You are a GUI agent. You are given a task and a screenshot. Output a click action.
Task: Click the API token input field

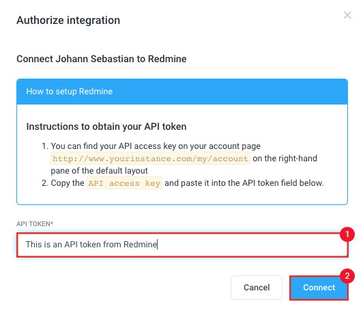(x=182, y=245)
